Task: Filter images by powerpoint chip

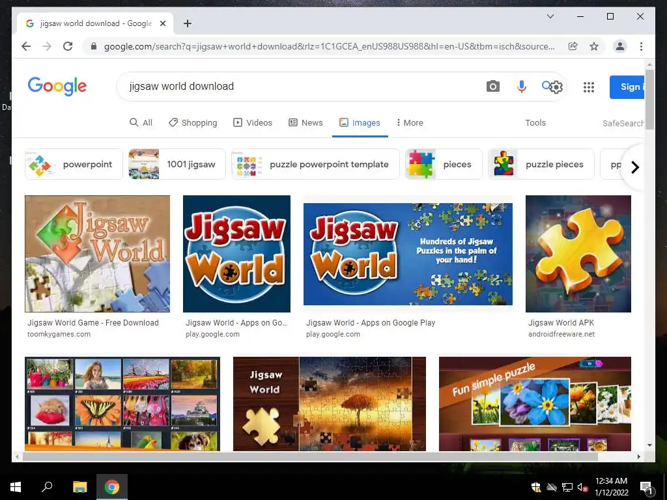Action: tap(74, 164)
